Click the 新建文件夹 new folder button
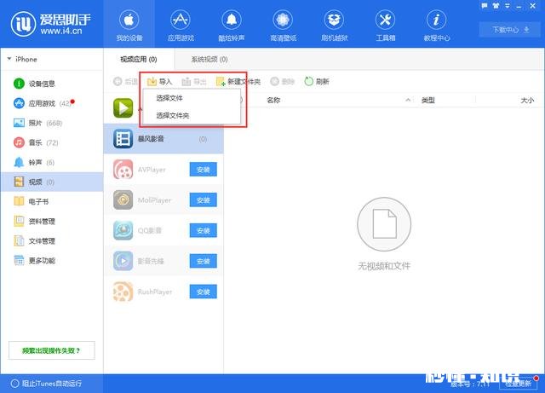 tap(238, 82)
